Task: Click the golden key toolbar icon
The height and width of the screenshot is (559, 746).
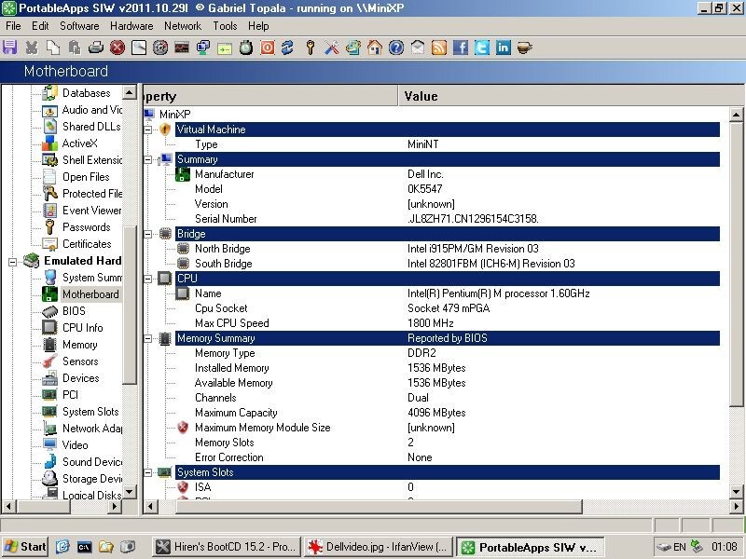Action: tap(311, 48)
